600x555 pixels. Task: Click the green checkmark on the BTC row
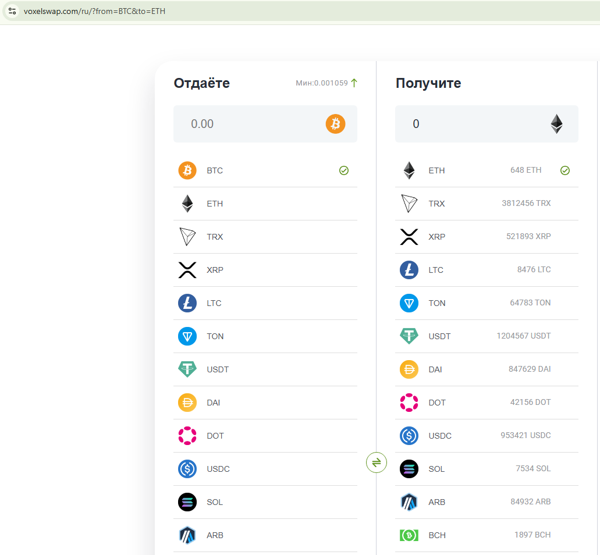click(x=343, y=170)
